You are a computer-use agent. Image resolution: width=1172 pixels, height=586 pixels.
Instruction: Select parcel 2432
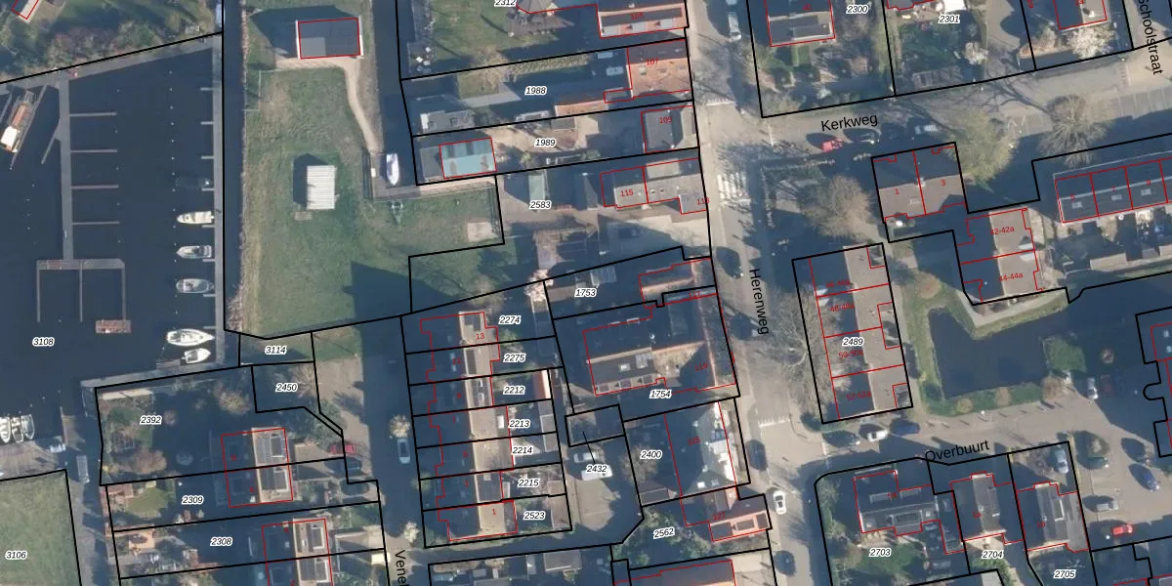click(597, 469)
